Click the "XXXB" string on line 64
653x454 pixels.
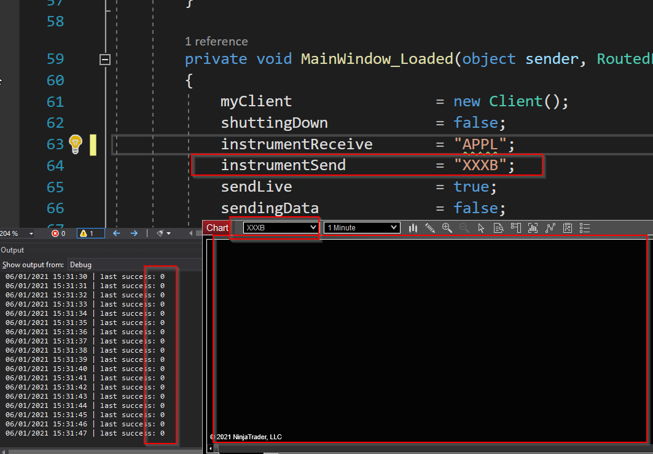point(480,165)
